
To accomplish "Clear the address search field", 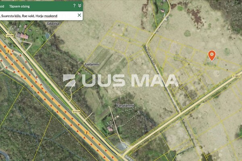I will click(x=79, y=15).
